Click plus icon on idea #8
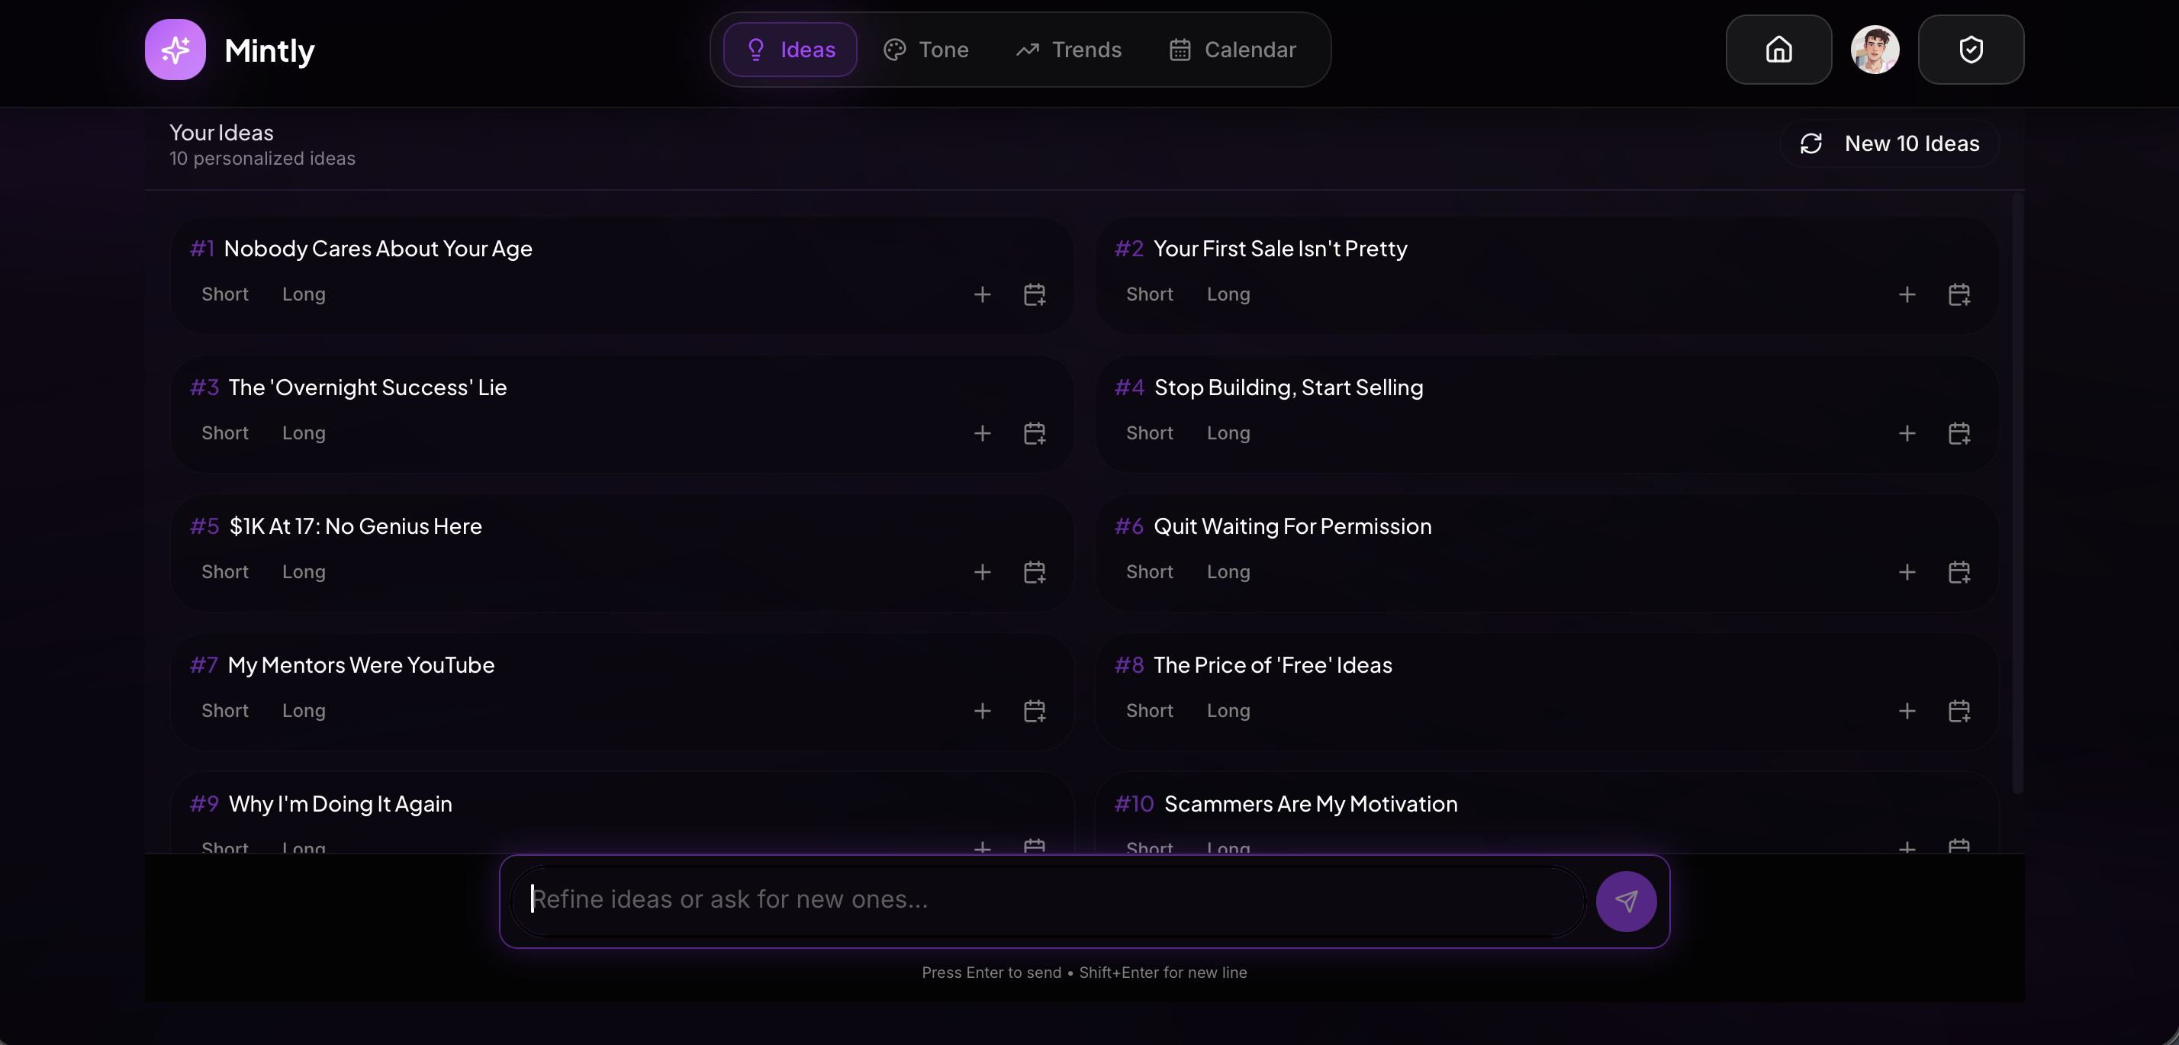The height and width of the screenshot is (1045, 2179). pyautogui.click(x=1907, y=710)
